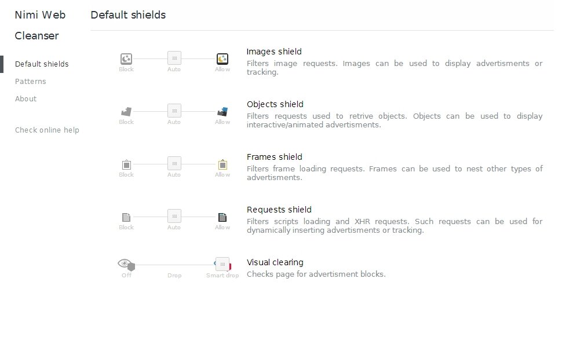The height and width of the screenshot is (359, 562).
Task: Click the Images shield Block label
Action: click(x=126, y=69)
